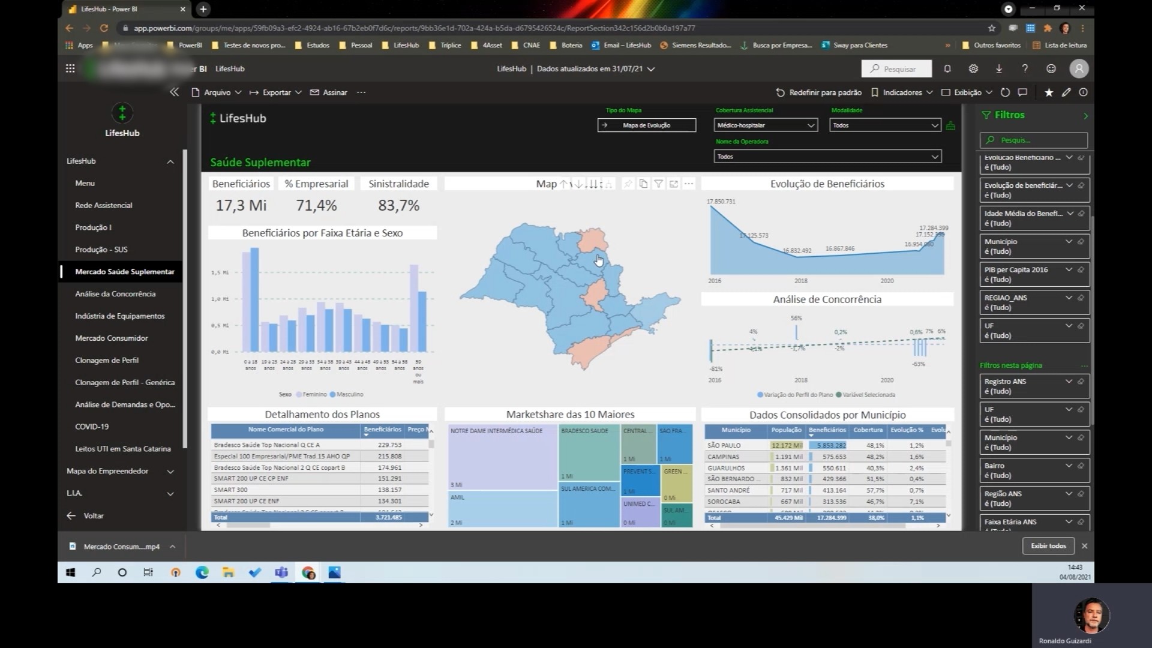Mark report as favorite with star icon
Viewport: 1152px width, 648px height.
click(x=1049, y=92)
